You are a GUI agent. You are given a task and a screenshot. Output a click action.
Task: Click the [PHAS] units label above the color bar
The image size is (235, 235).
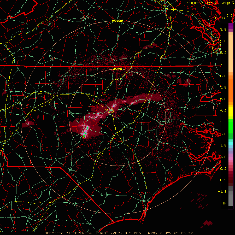point(221,18)
